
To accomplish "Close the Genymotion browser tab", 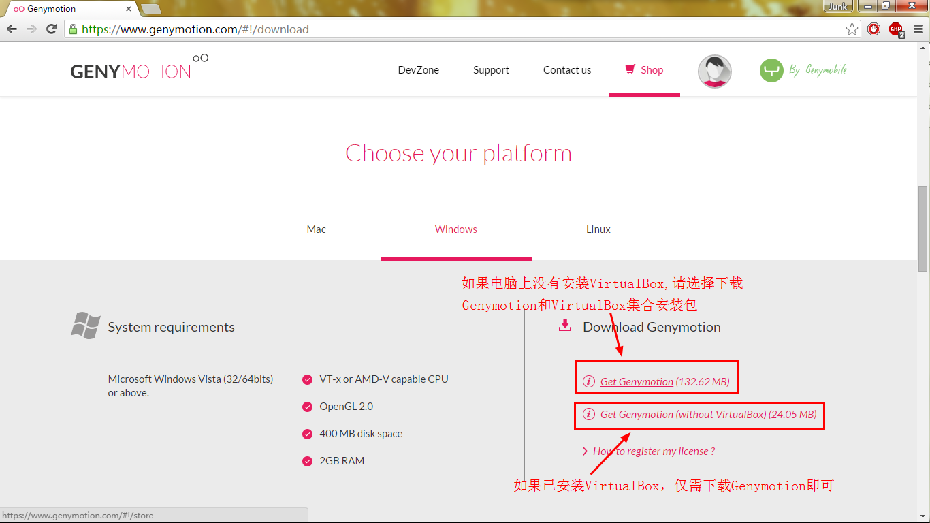I will coord(129,9).
